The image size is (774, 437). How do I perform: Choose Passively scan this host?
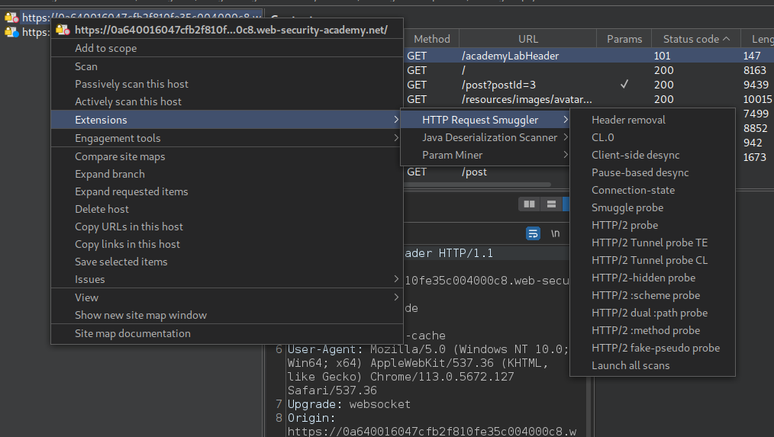click(x=227, y=85)
